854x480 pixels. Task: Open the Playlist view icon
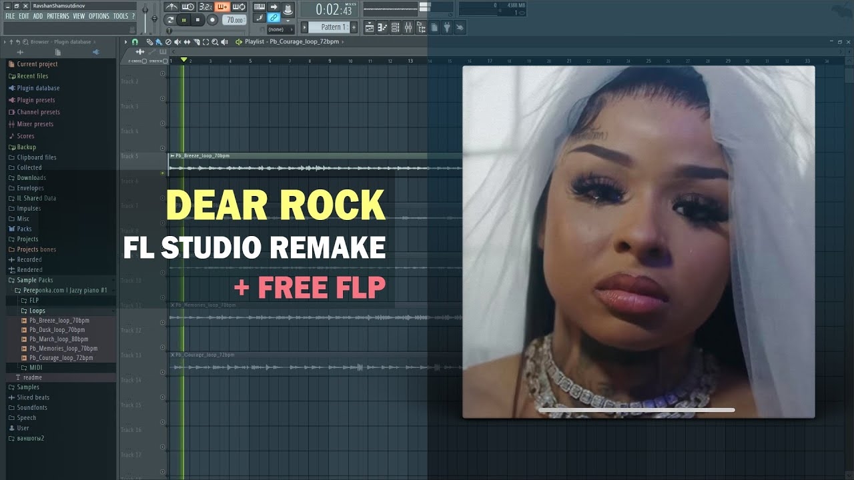tap(370, 27)
